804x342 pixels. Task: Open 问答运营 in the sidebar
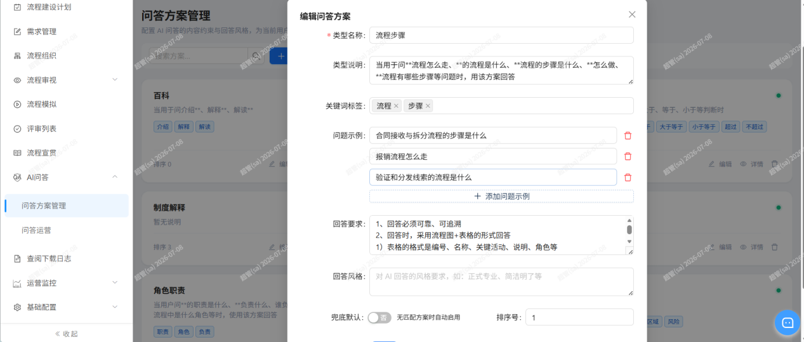[x=66, y=230]
